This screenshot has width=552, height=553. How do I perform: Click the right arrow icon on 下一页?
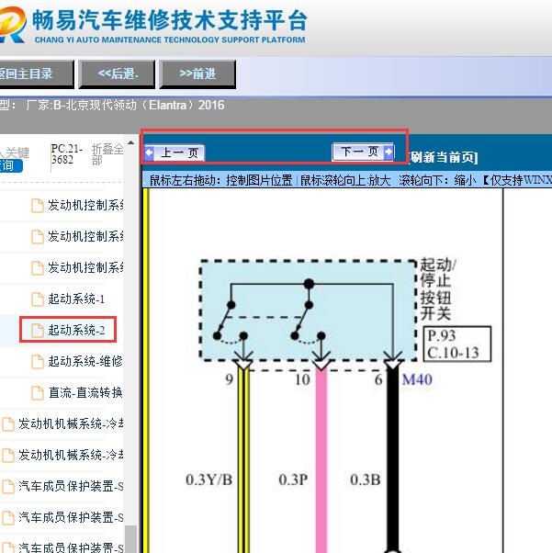point(389,152)
